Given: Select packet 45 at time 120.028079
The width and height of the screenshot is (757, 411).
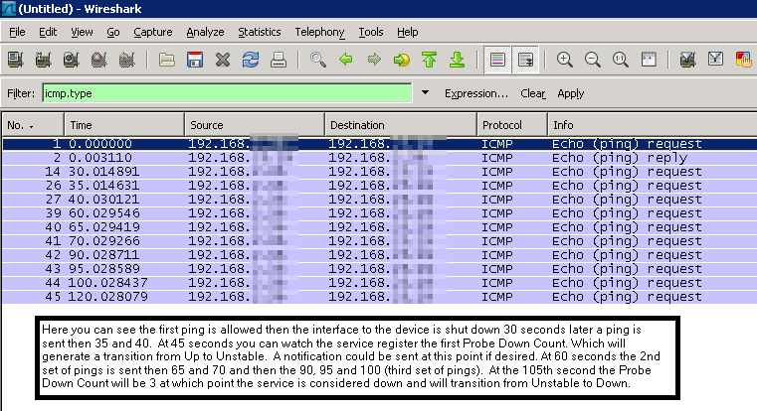Looking at the screenshot, I should pyautogui.click(x=379, y=297).
